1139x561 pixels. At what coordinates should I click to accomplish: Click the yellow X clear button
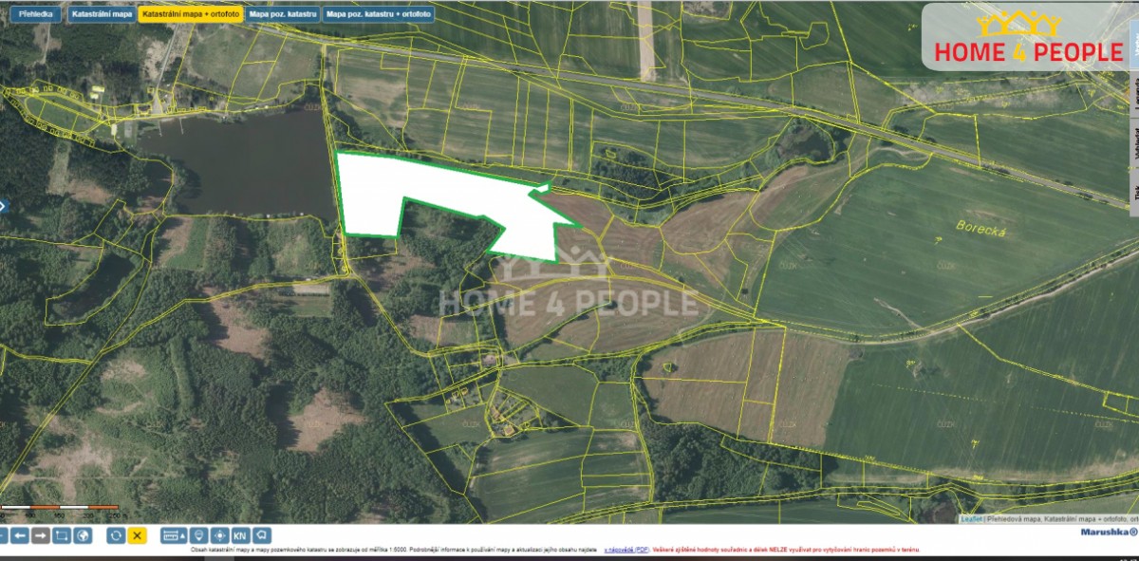(138, 535)
